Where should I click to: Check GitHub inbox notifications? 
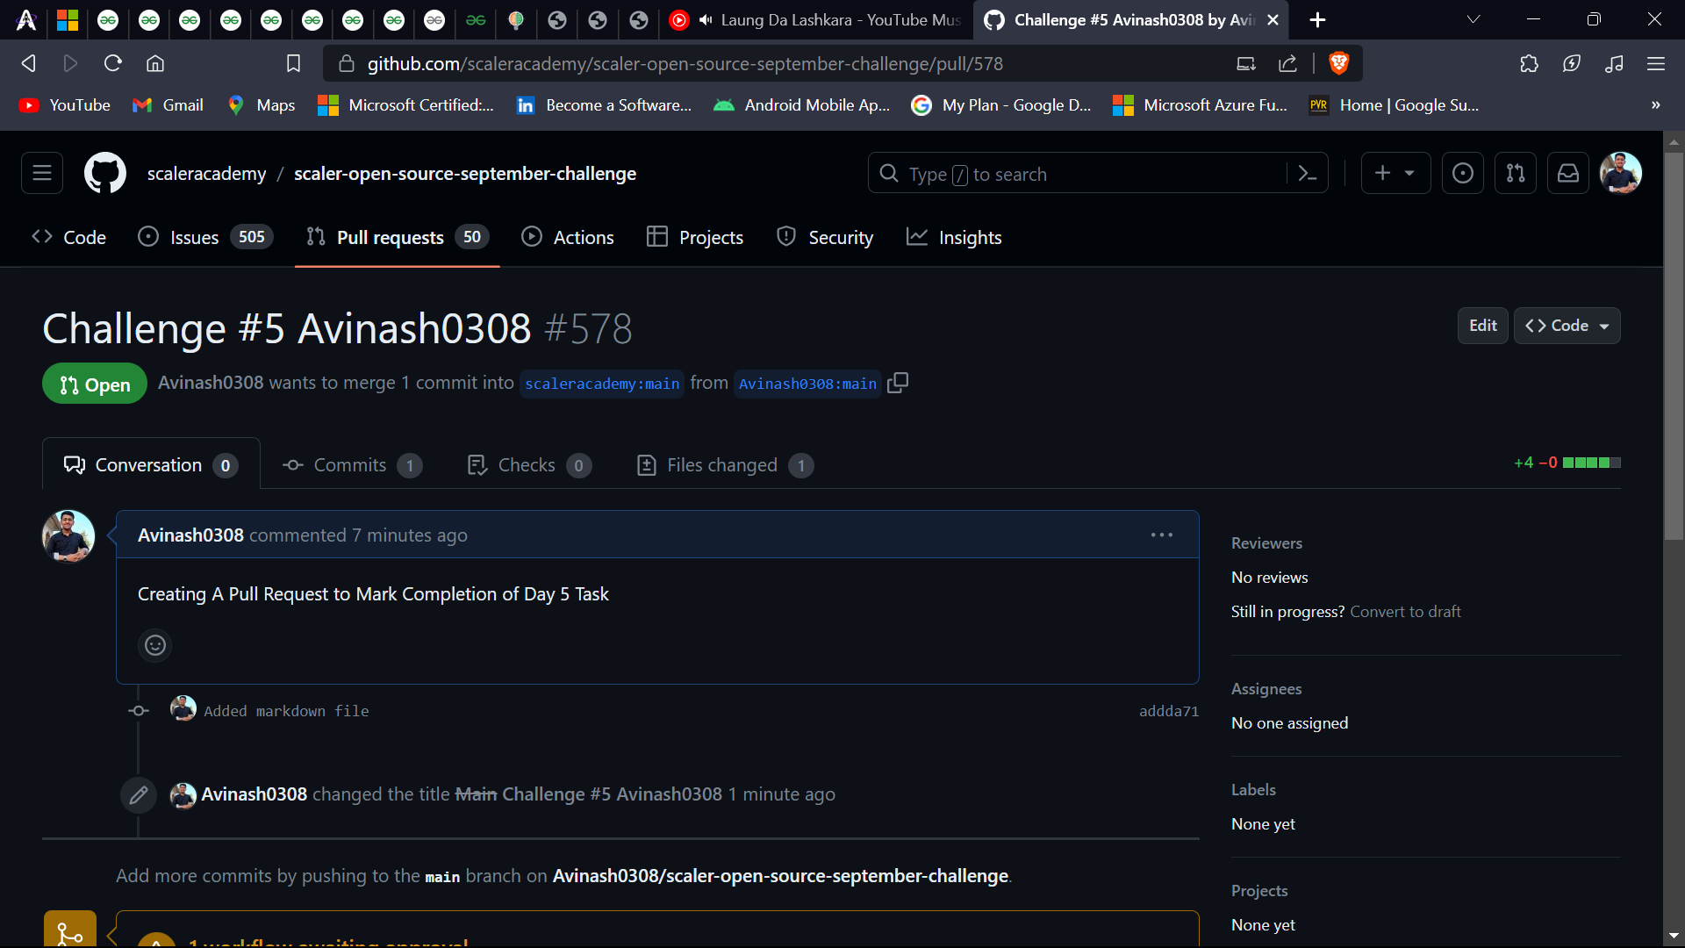[x=1567, y=173]
